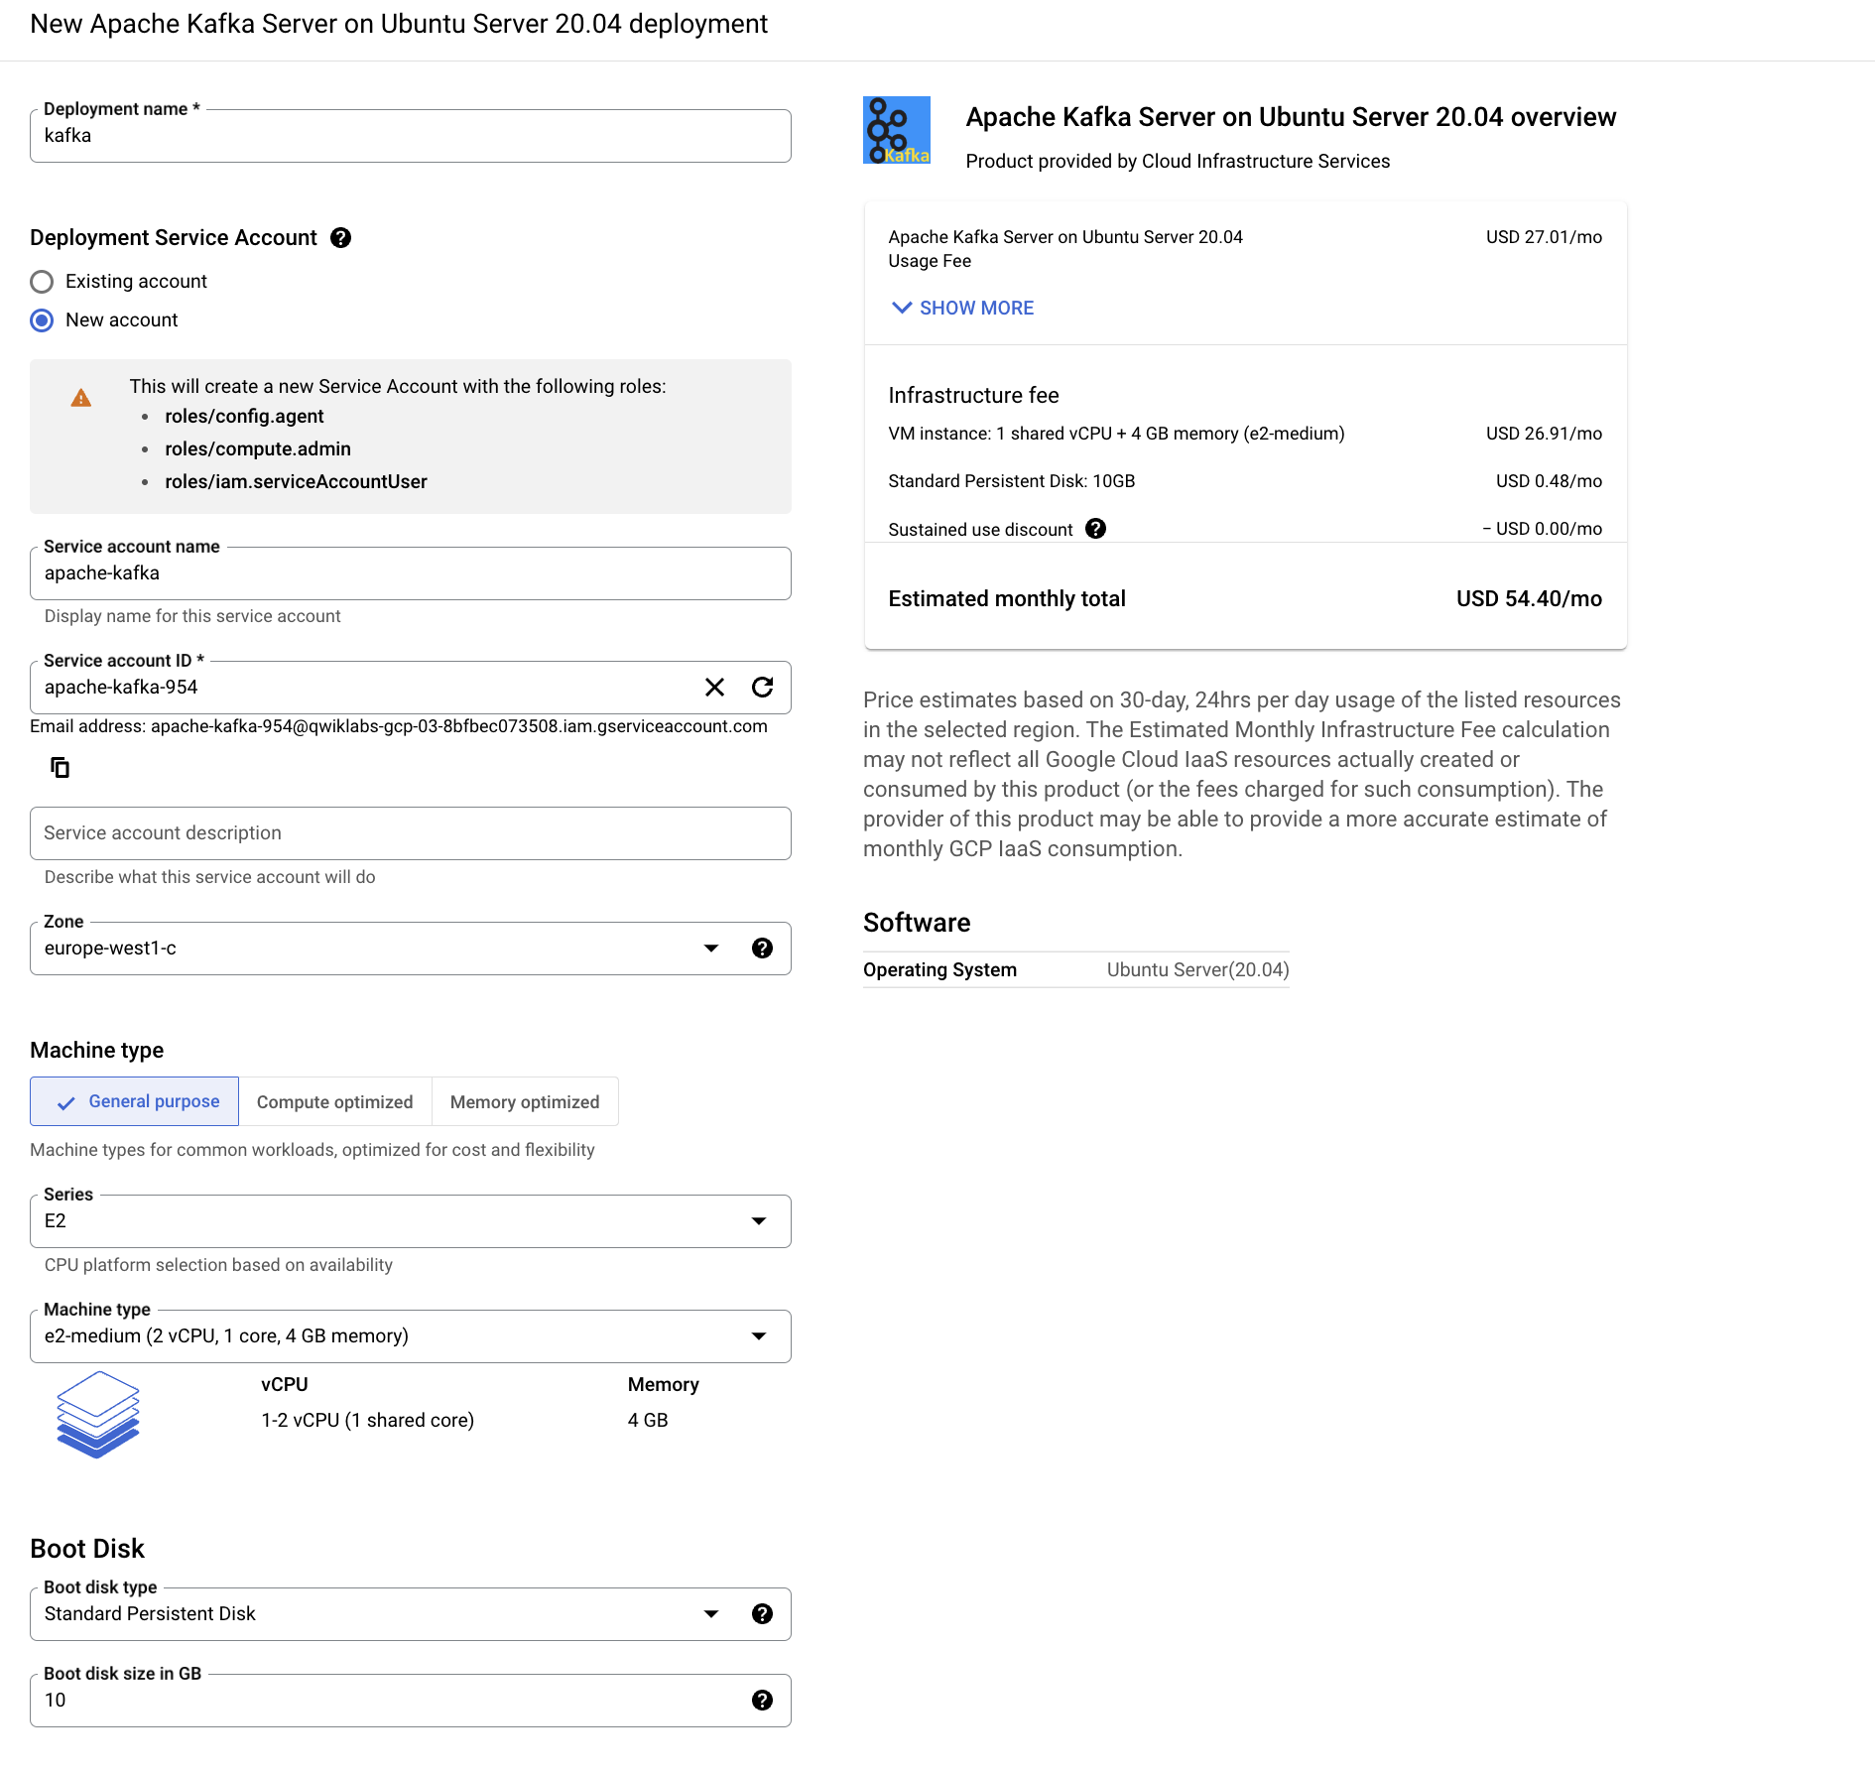Open Deployment Service Account help icon
This screenshot has height=1774, width=1875.
point(340,238)
